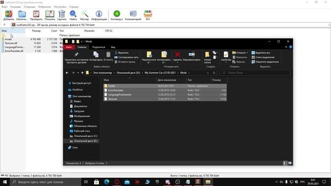The width and height of the screenshot is (331, 186).
Task: Click Журнал (History) in Explorer ribbon
Action: tap(239, 62)
